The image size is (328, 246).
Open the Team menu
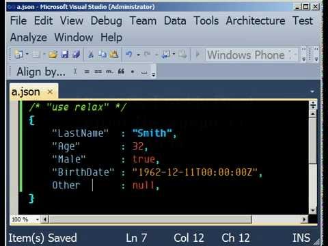(143, 21)
